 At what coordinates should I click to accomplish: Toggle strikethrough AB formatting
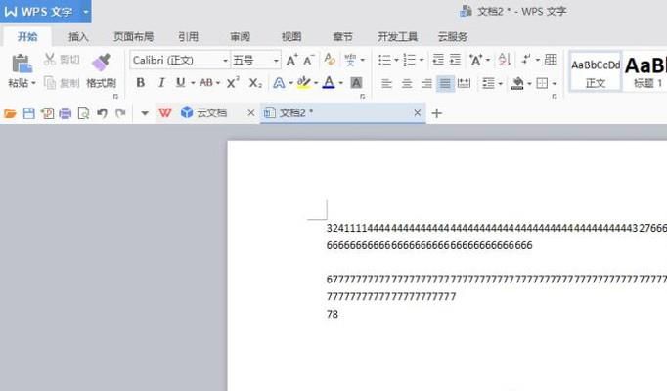pos(206,83)
